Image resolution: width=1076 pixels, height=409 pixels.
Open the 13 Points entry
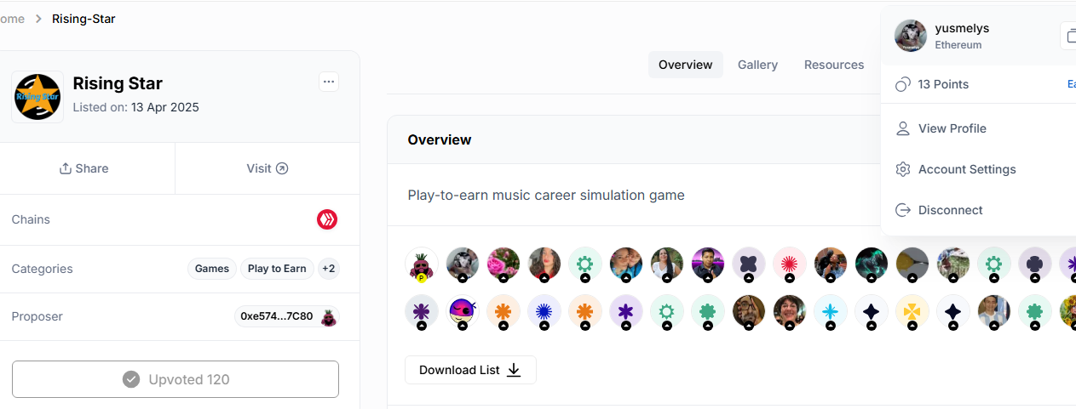tap(943, 84)
